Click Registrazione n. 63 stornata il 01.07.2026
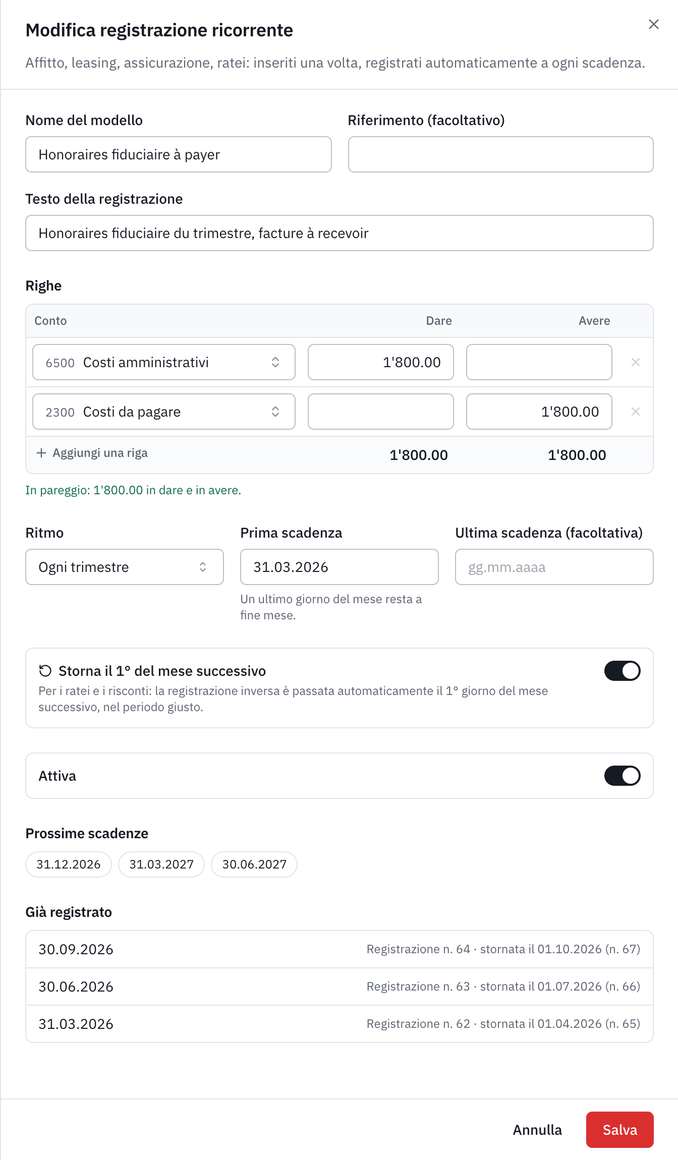Viewport: 678px width, 1160px height. point(503,987)
